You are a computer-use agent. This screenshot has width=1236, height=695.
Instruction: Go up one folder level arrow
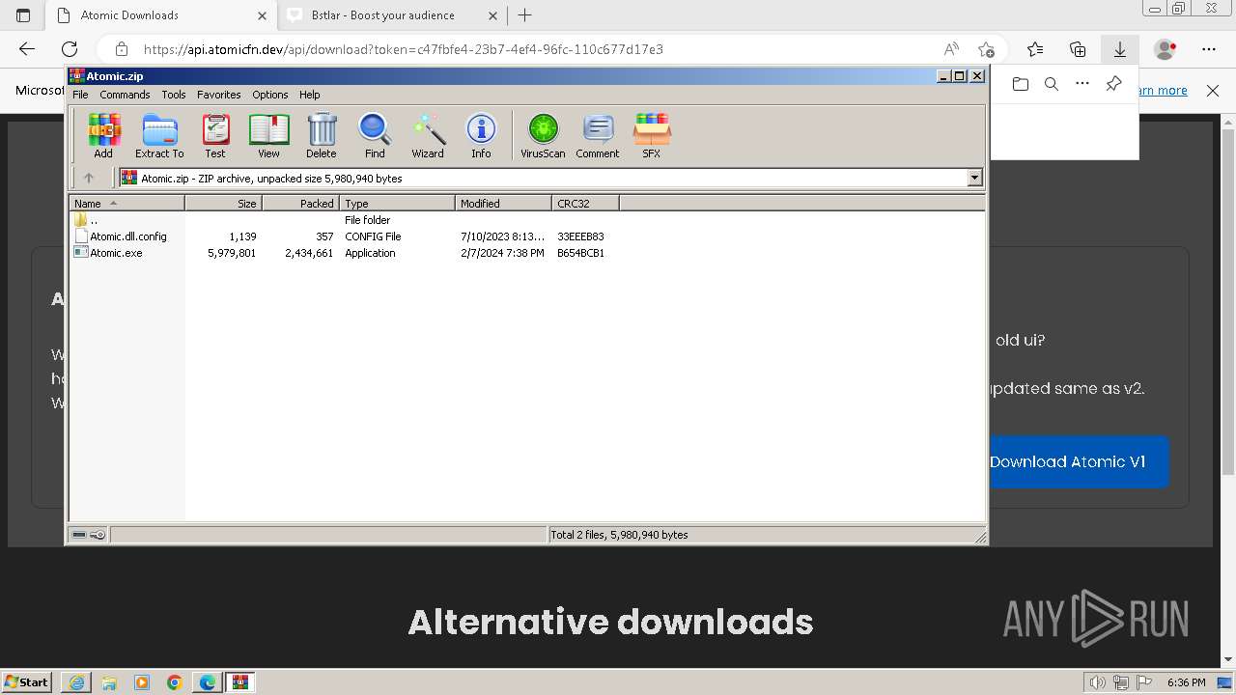pos(89,178)
